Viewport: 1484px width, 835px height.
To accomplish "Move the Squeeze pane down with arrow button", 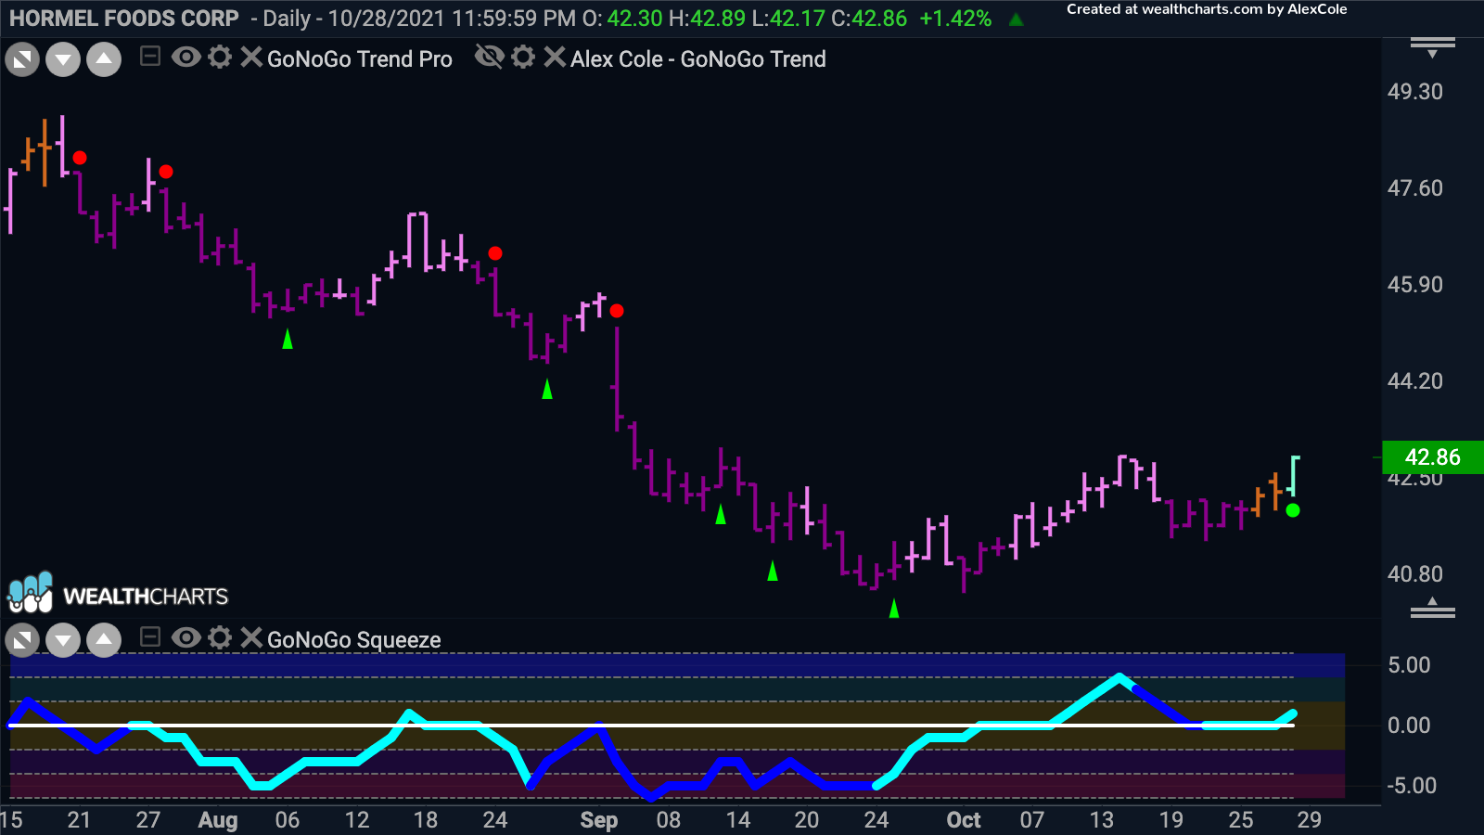I will pyautogui.click(x=63, y=640).
